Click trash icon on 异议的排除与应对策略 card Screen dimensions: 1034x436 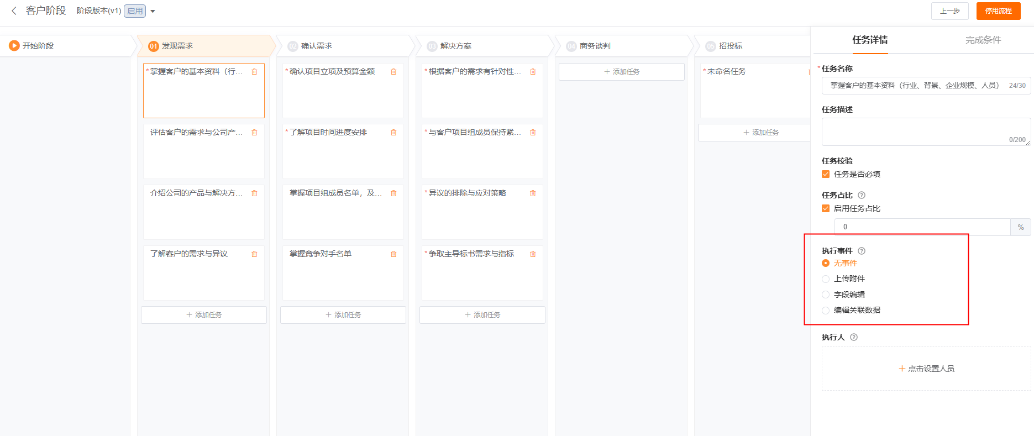coord(533,193)
